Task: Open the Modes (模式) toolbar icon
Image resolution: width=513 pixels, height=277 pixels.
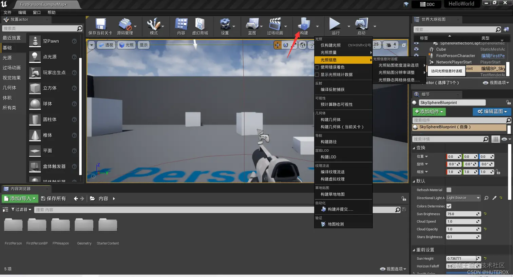Action: point(154,24)
